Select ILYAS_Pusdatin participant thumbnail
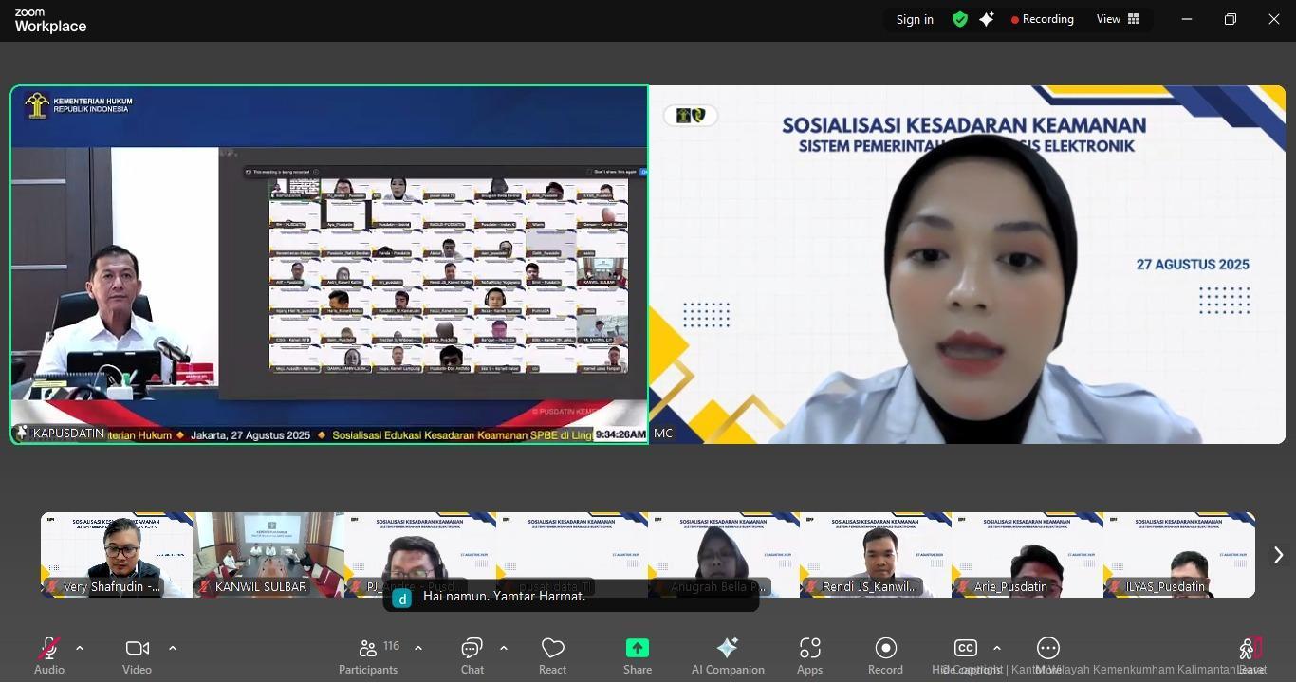1296x683 pixels. (x=1179, y=555)
